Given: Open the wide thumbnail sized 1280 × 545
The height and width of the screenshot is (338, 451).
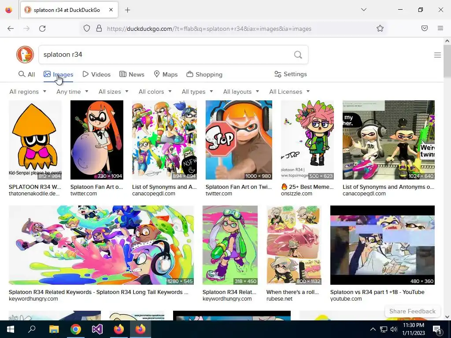Looking at the screenshot, I should click(x=101, y=245).
